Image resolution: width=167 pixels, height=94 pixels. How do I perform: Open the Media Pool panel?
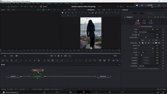click(x=13, y=7)
